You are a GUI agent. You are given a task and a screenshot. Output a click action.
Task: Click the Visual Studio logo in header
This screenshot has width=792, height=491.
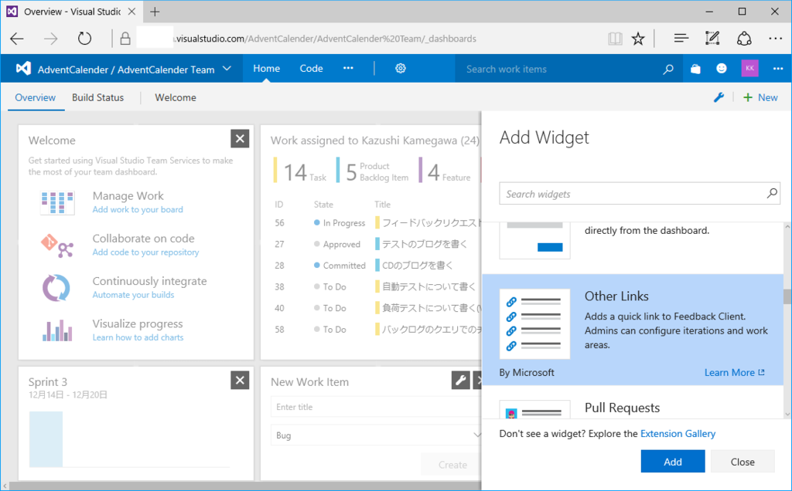coord(23,69)
